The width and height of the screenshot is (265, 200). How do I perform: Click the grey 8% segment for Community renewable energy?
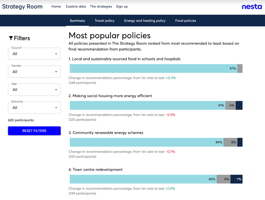(x=230, y=142)
